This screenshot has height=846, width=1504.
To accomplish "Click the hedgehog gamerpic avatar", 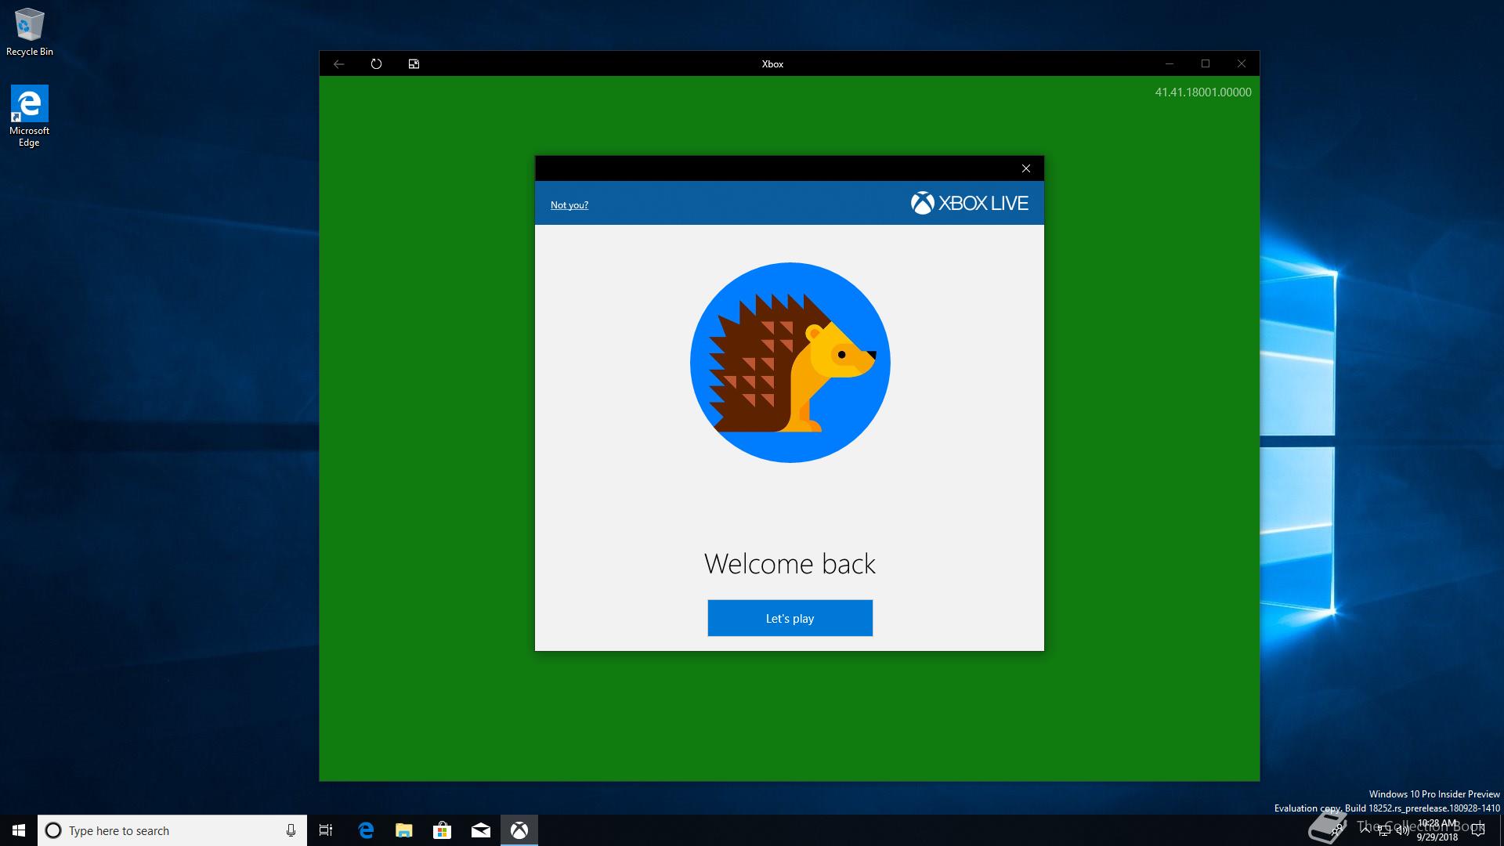I will 790,363.
